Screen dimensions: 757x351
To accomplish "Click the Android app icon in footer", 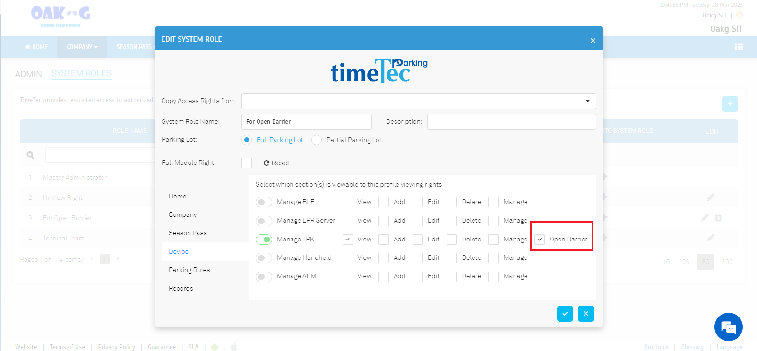I will (215, 347).
